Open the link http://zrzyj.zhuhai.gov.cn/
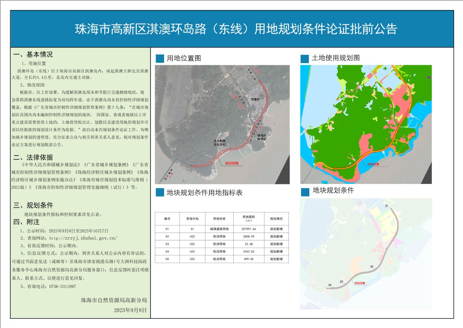Screen dimensions: 463x328 pos(83,238)
